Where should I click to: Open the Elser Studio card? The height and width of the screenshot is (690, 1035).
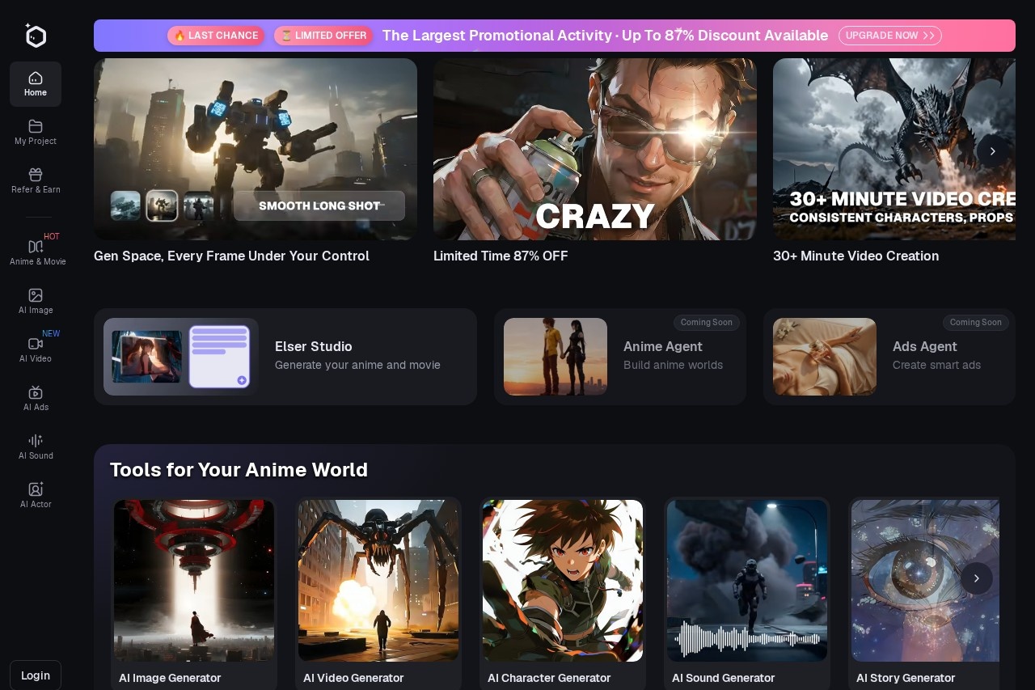click(x=285, y=357)
